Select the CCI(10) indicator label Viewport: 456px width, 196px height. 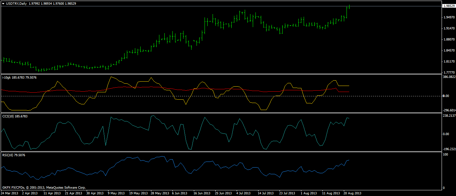(15, 116)
